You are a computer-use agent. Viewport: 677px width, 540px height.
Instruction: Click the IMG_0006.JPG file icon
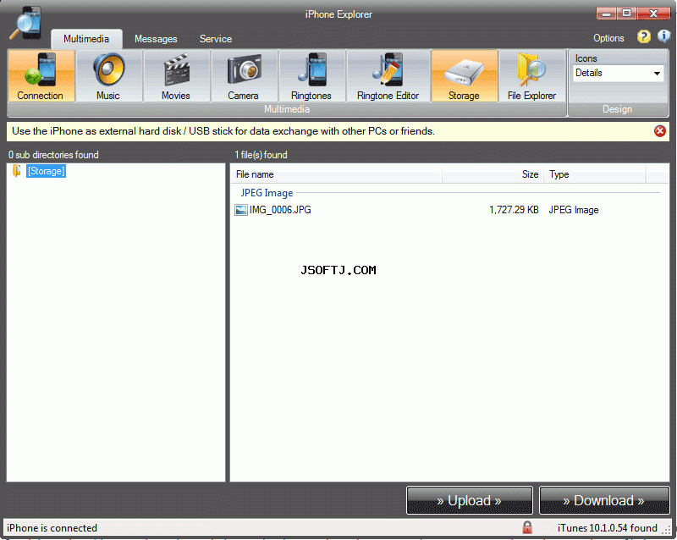click(x=241, y=210)
